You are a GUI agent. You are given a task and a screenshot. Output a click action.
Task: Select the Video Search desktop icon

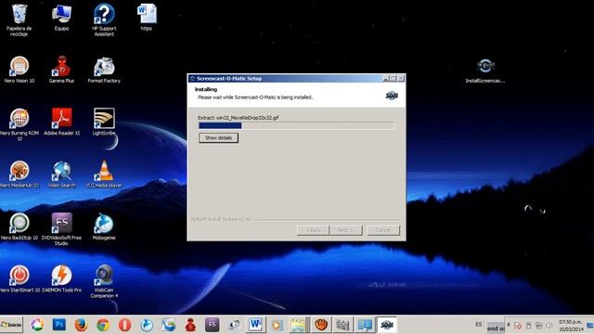(62, 174)
